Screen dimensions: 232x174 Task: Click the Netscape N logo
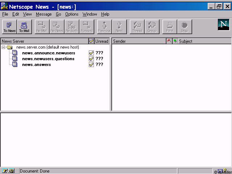224,25
